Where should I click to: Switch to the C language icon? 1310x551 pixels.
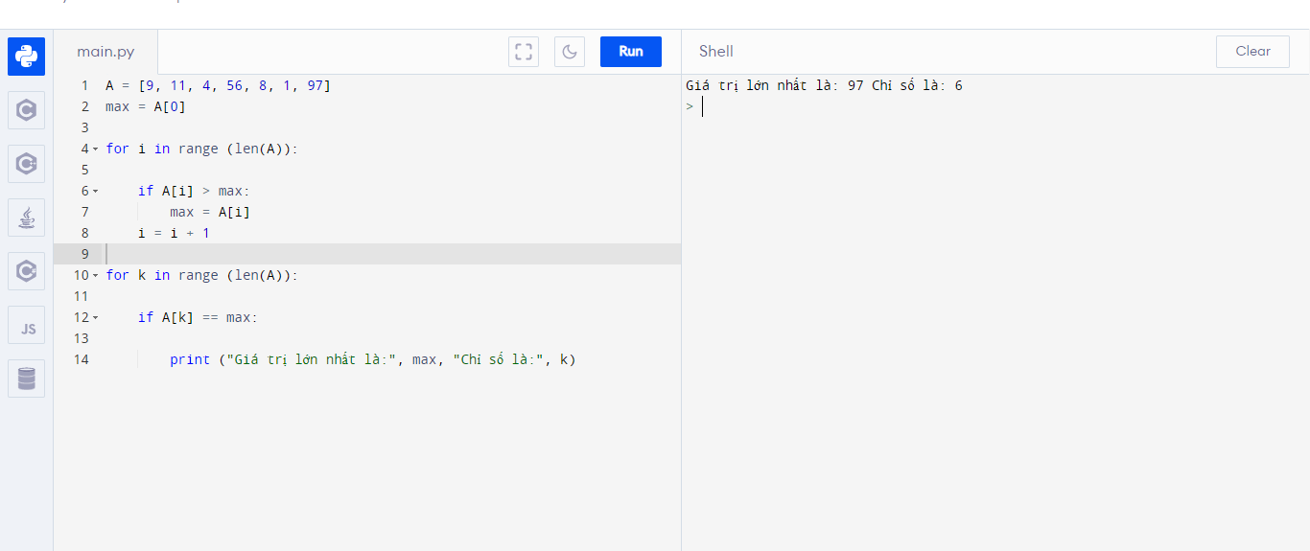tap(27, 110)
